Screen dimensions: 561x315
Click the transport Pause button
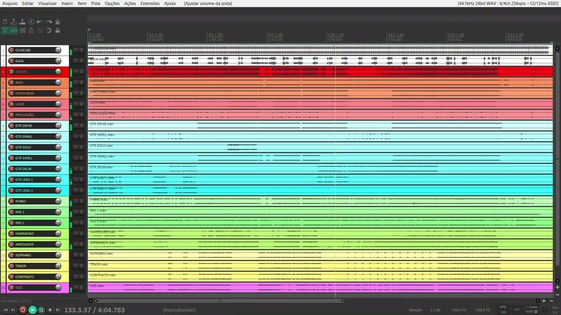tap(57, 310)
